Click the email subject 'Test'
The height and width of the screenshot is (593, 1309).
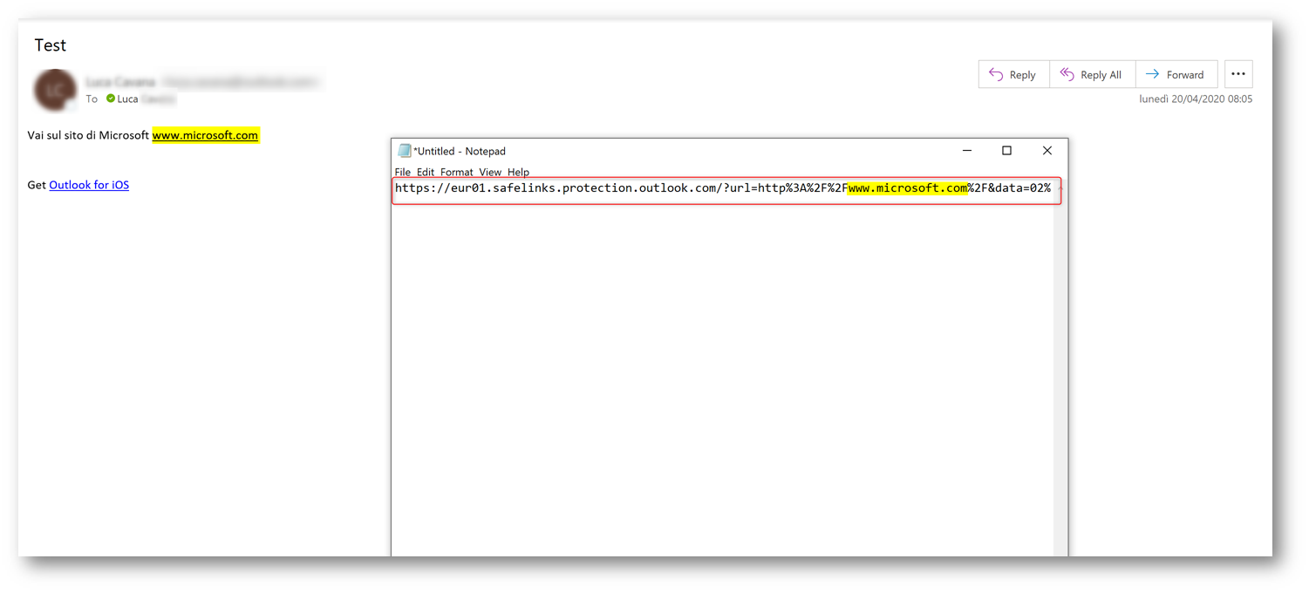(x=51, y=45)
